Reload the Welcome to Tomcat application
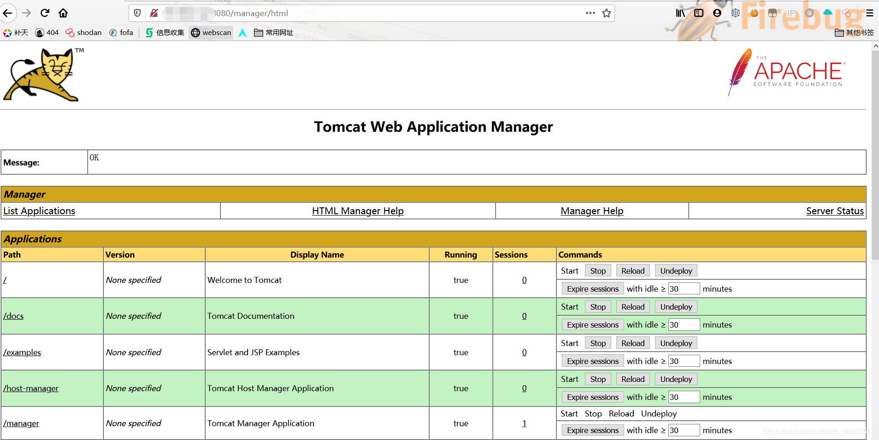The height and width of the screenshot is (440, 879). point(633,271)
